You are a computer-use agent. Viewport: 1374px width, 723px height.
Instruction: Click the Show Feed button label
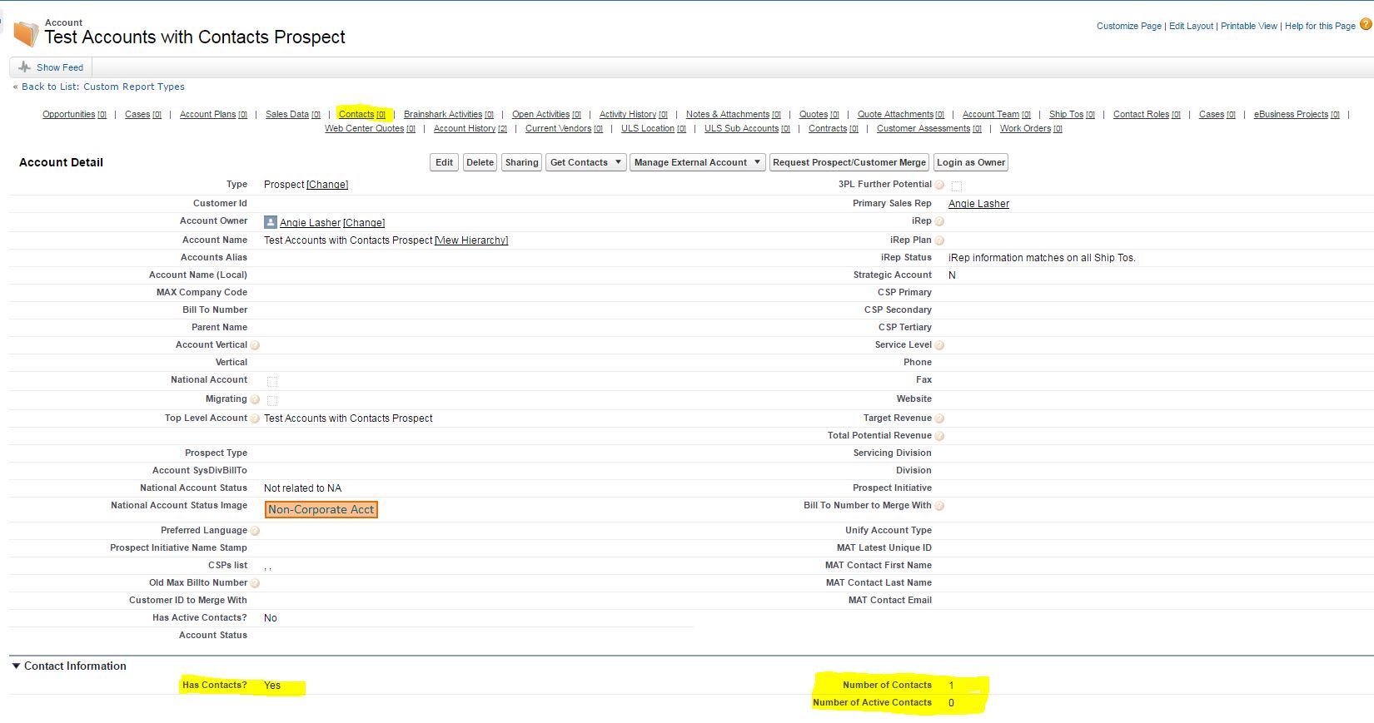point(60,67)
